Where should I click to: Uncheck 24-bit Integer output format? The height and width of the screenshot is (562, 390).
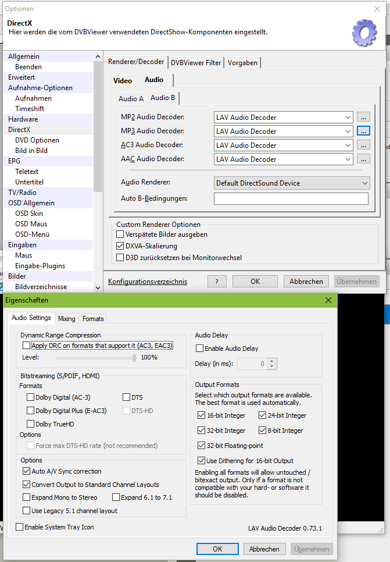(x=262, y=415)
